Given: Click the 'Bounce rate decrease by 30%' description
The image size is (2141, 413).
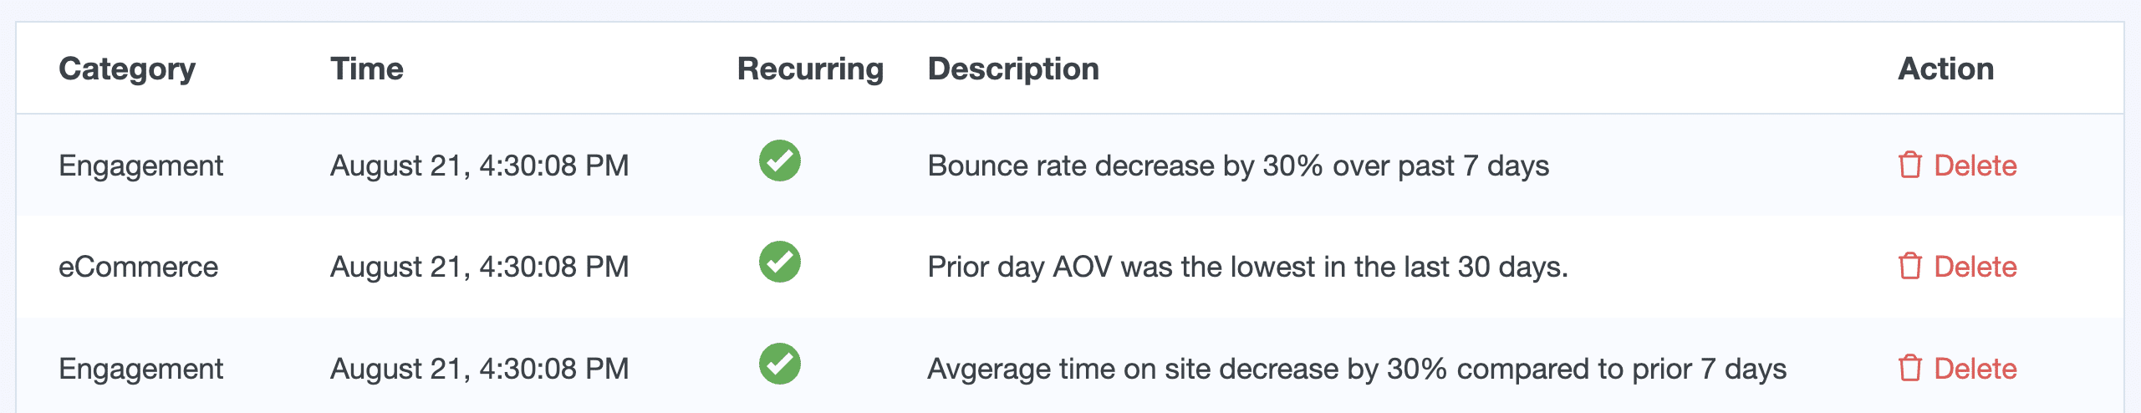Looking at the screenshot, I should point(1237,166).
